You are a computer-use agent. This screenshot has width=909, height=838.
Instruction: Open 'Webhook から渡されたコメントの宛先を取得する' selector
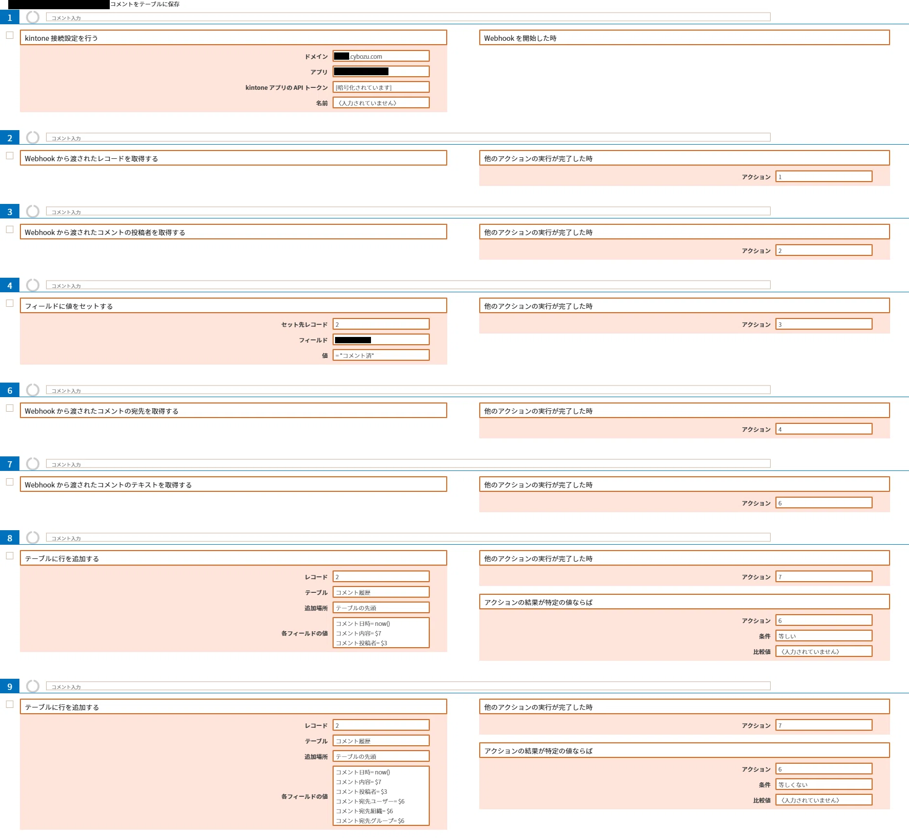[234, 411]
